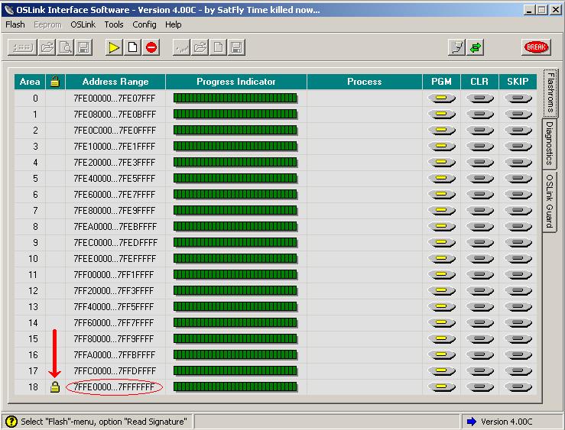Toggle SKIP indicator for area 3

tap(518, 147)
